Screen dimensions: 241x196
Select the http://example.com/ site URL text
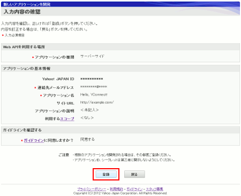point(97,102)
